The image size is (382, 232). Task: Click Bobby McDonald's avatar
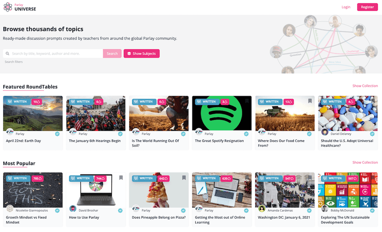[325, 208]
